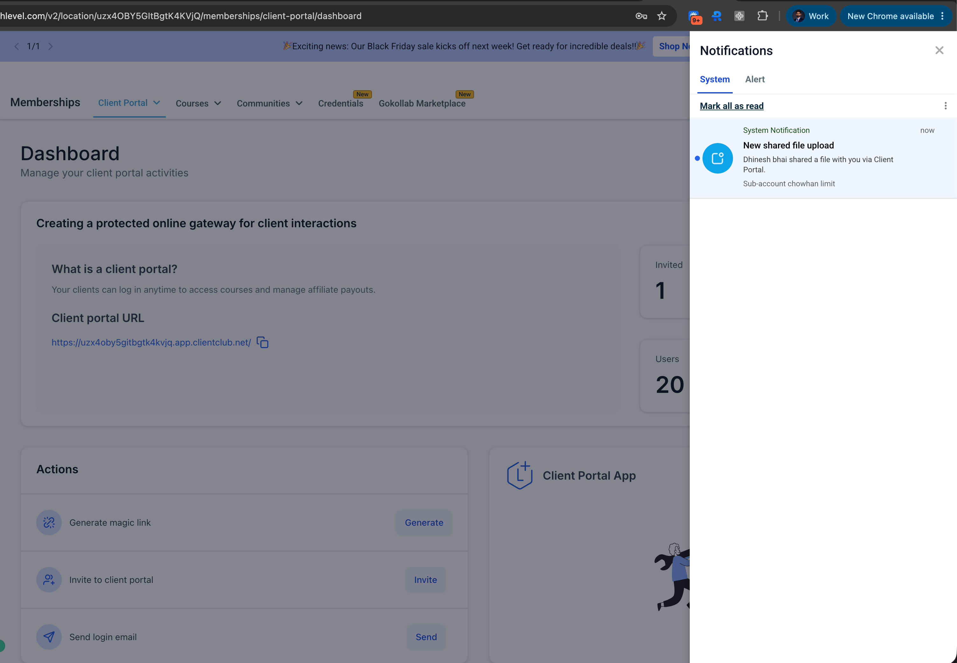Screen dimensions: 957x663
Task: Click the Client Portal App icon
Action: [x=520, y=475]
